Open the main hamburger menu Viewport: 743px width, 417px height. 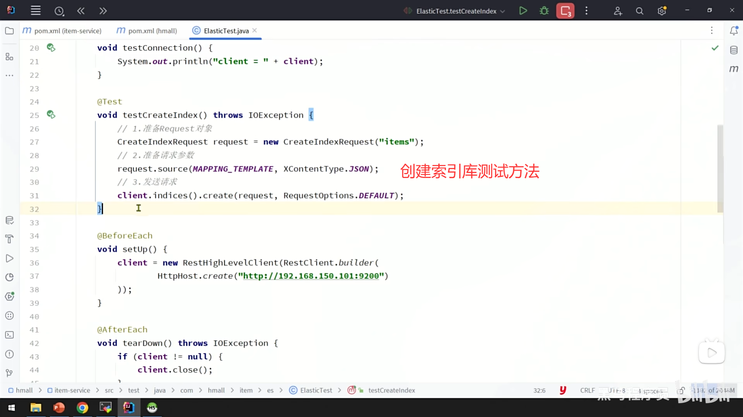[x=36, y=11]
